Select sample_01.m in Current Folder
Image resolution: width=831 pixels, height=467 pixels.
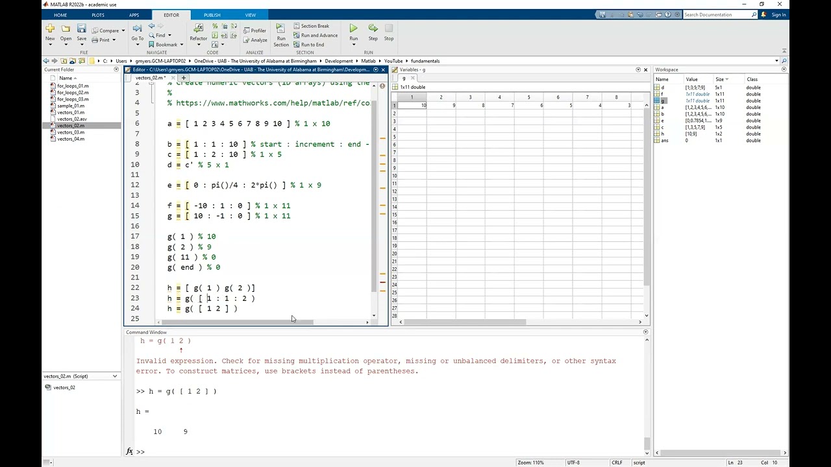pos(70,106)
